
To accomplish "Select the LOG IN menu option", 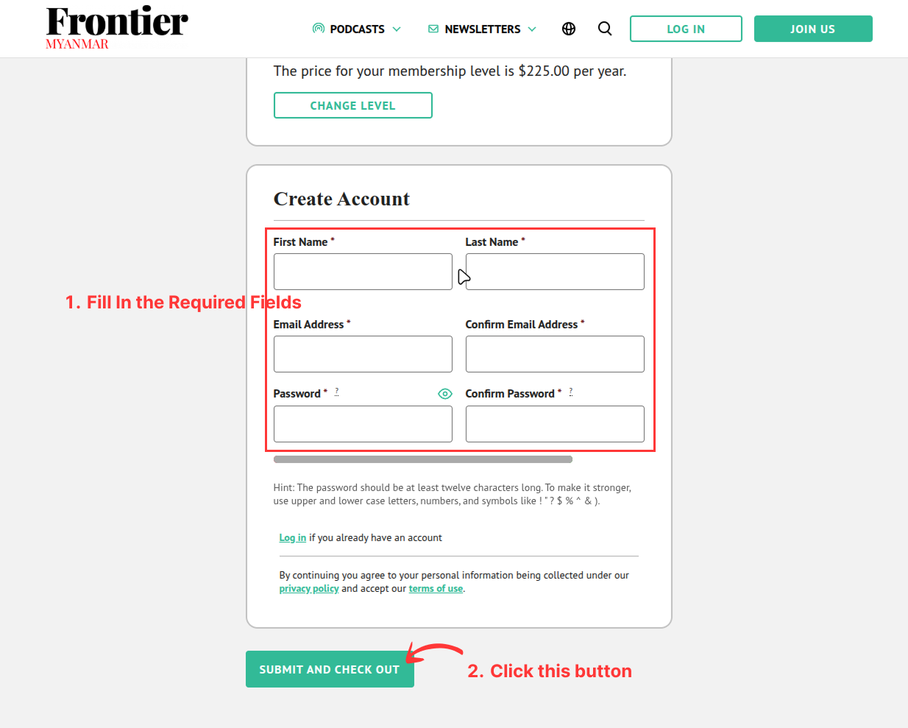I will tap(685, 29).
